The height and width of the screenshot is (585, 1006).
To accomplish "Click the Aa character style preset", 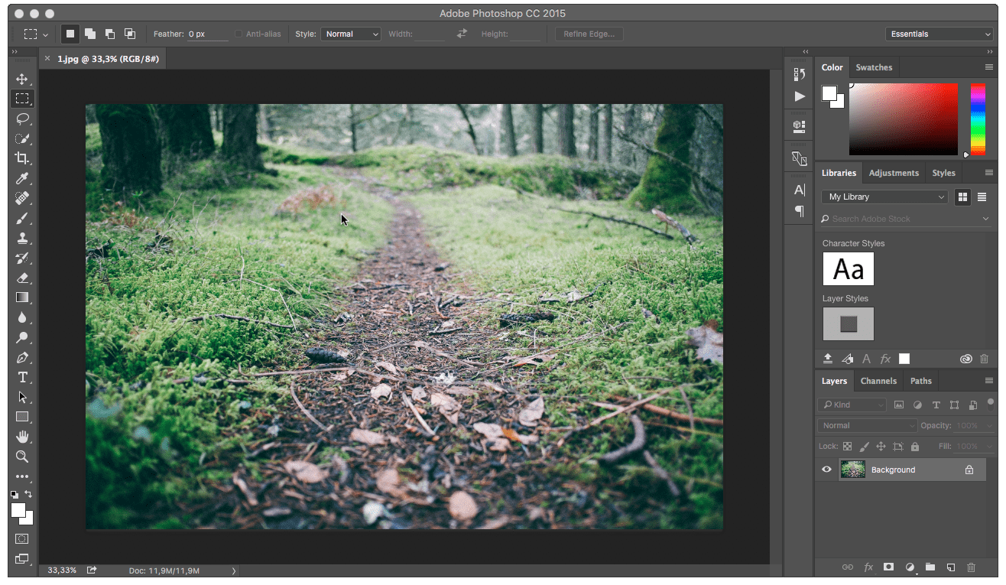I will coord(848,269).
